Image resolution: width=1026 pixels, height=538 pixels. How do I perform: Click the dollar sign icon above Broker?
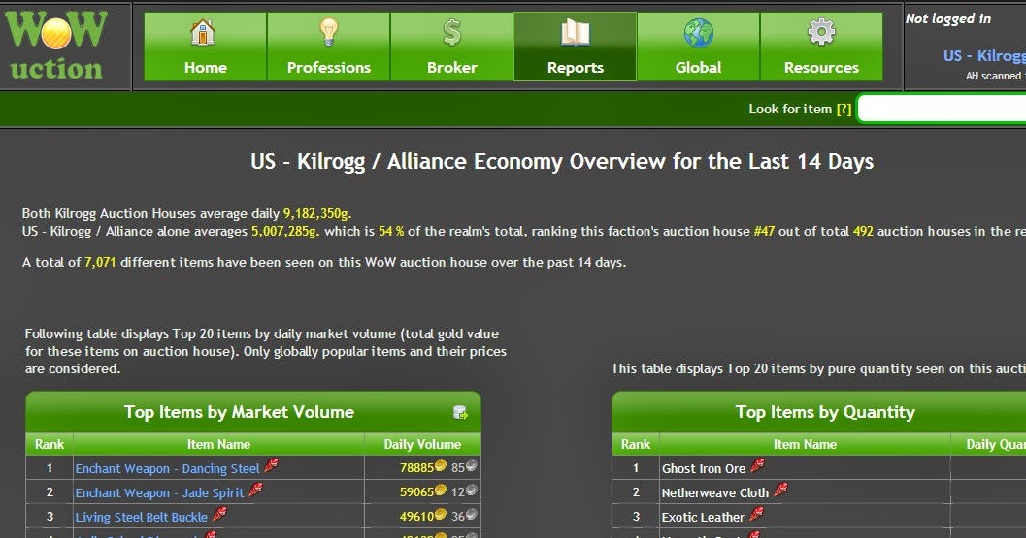[x=452, y=32]
